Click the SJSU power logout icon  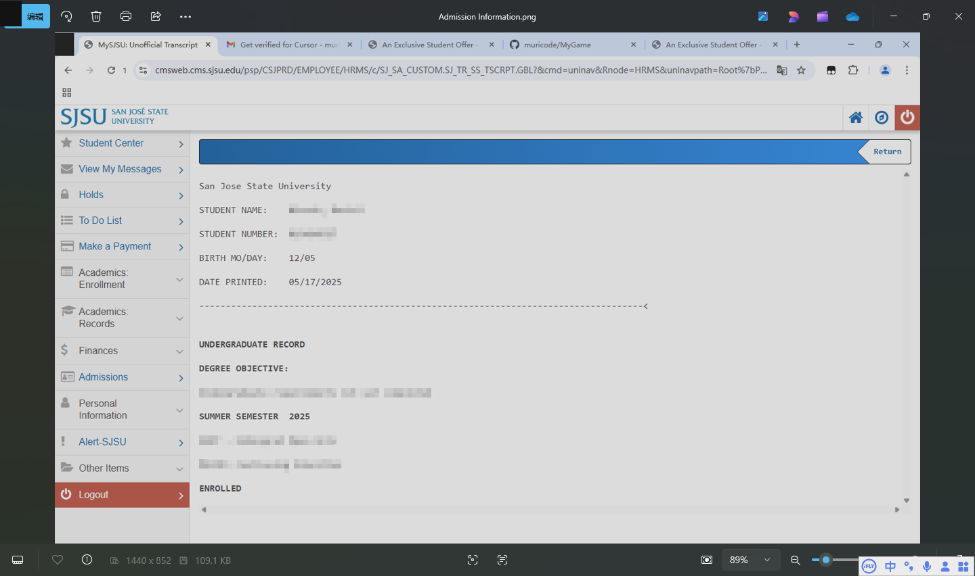pos(907,118)
